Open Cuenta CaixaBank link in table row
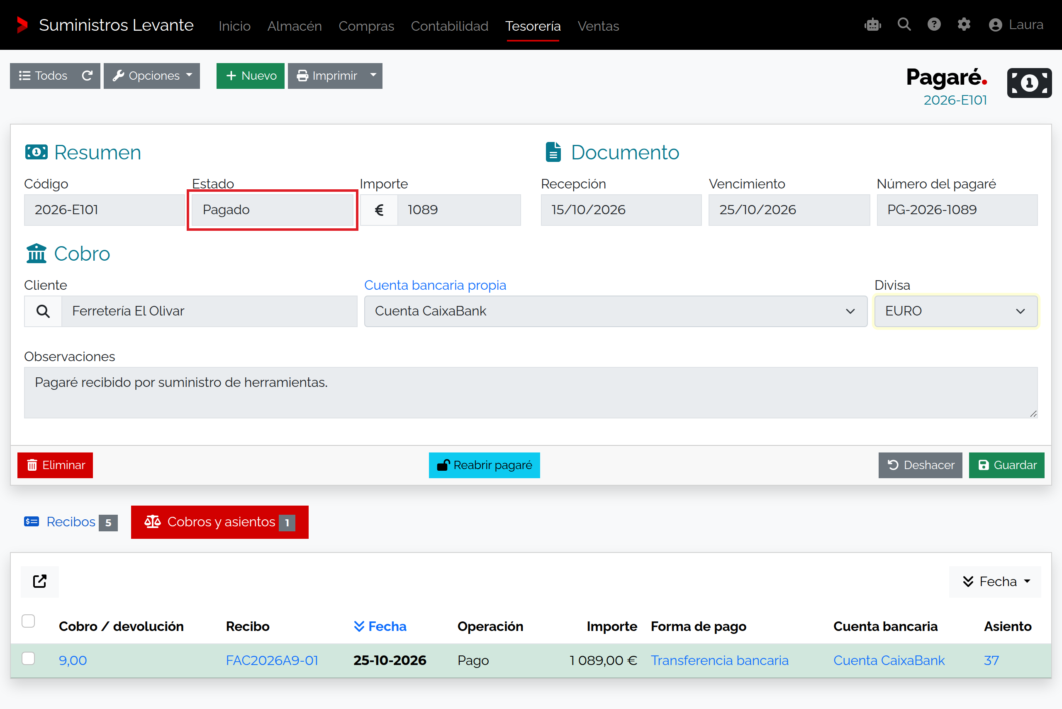This screenshot has height=709, width=1062. click(889, 660)
